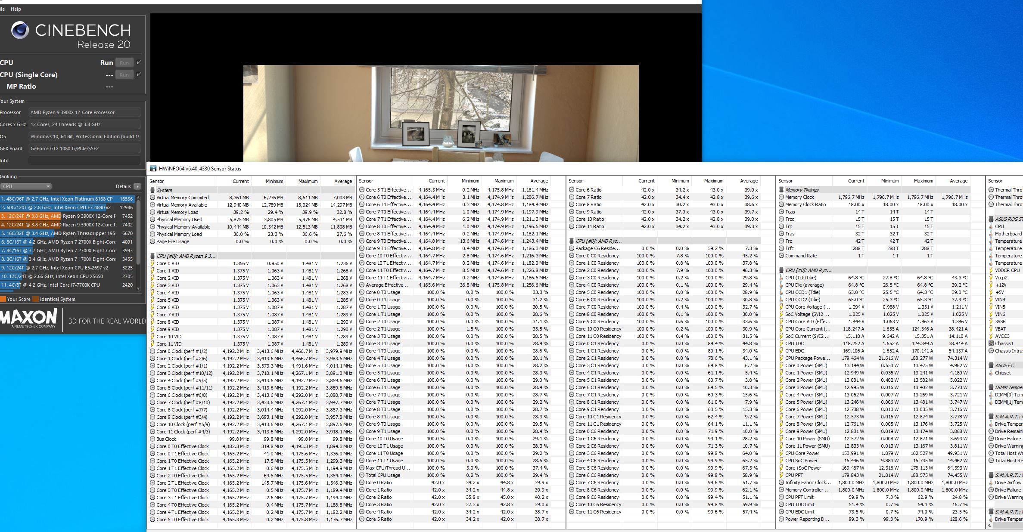Click the ranking list scroll-down arrow
The image size is (1023, 532).
point(138,289)
